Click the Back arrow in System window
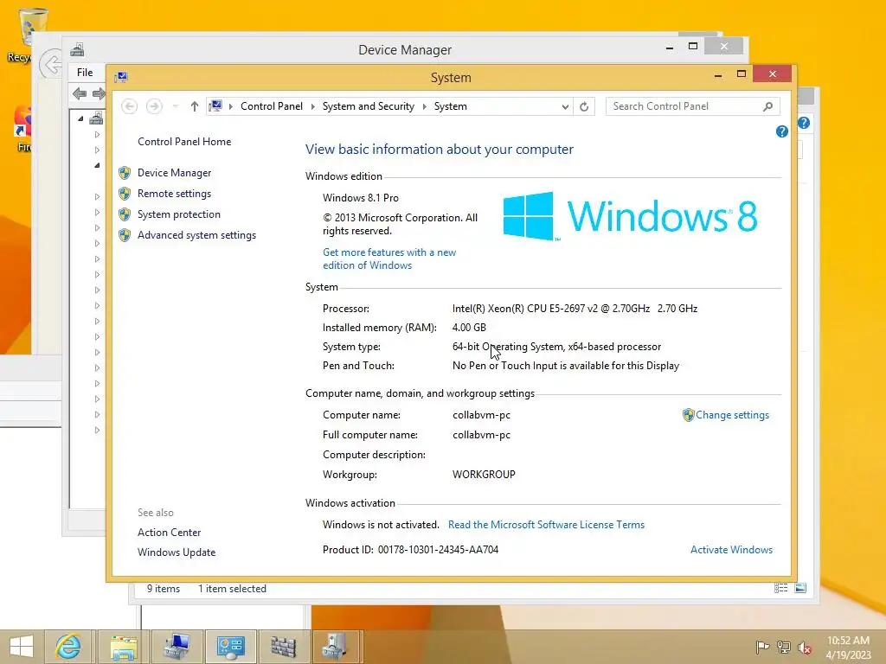This screenshot has width=886, height=664. point(130,106)
